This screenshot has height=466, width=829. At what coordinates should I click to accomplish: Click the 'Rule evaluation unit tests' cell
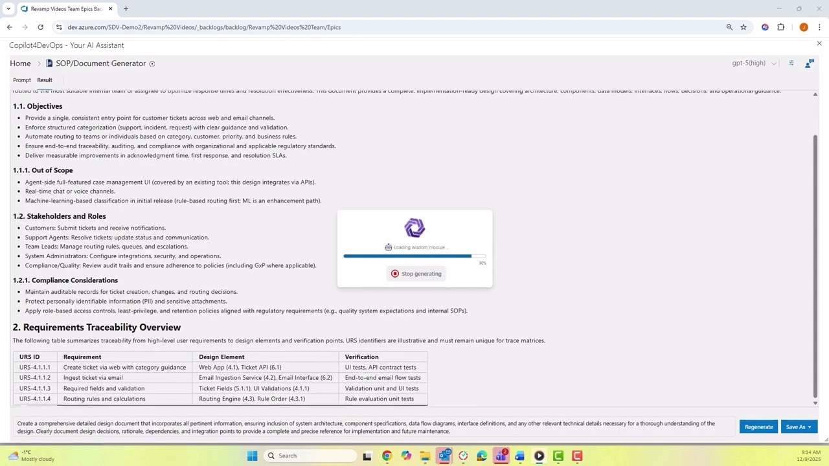click(x=382, y=399)
